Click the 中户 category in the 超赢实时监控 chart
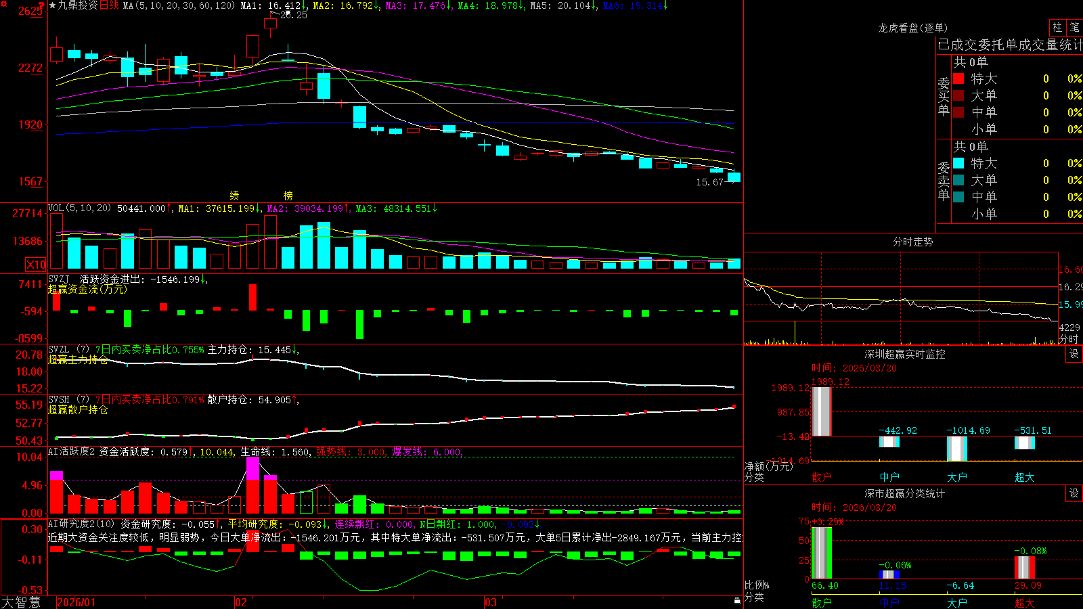Viewport: 1083px width, 609px height. pos(889,477)
